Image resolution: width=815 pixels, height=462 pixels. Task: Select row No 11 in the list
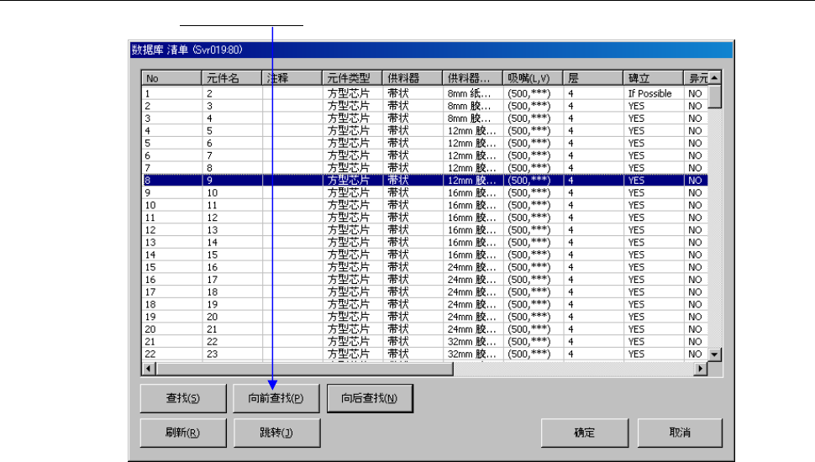pos(425,218)
